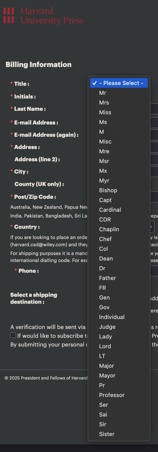Select "Judge" from the list
158x452 pixels.
(x=107, y=327)
